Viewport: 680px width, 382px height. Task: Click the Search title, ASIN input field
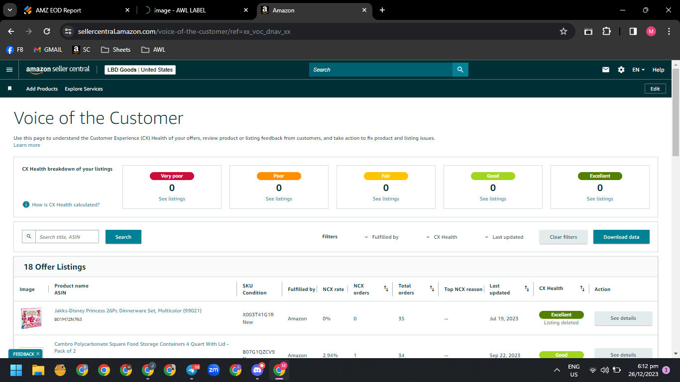[x=67, y=237]
